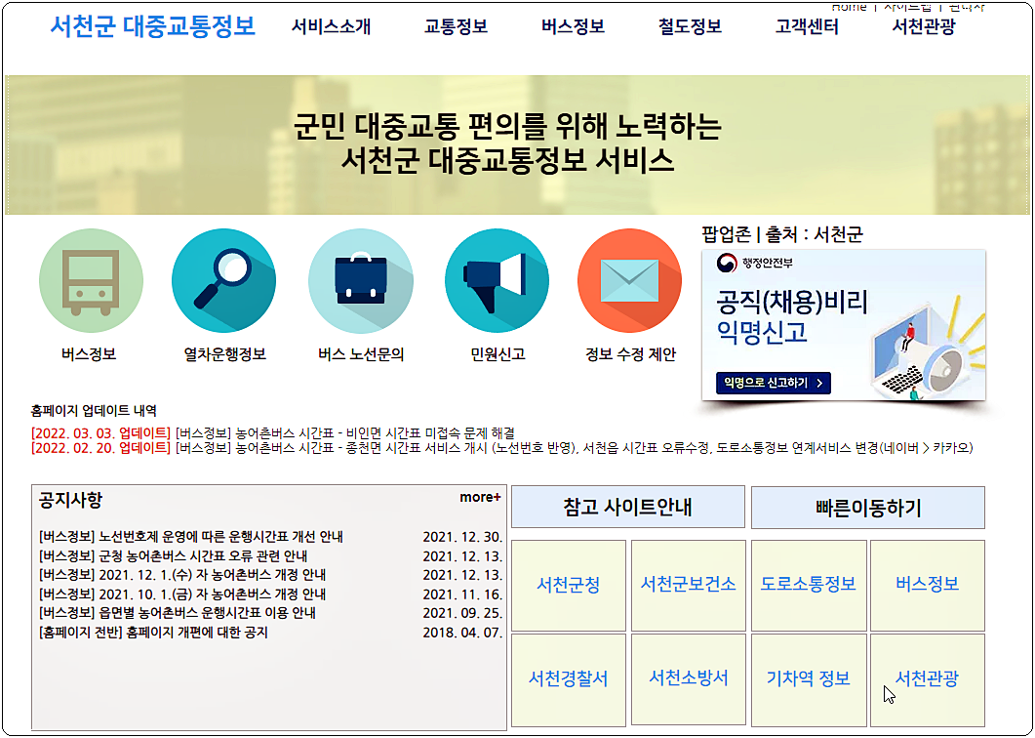
Task: Select 버스정보 in the top navigation
Action: click(573, 27)
